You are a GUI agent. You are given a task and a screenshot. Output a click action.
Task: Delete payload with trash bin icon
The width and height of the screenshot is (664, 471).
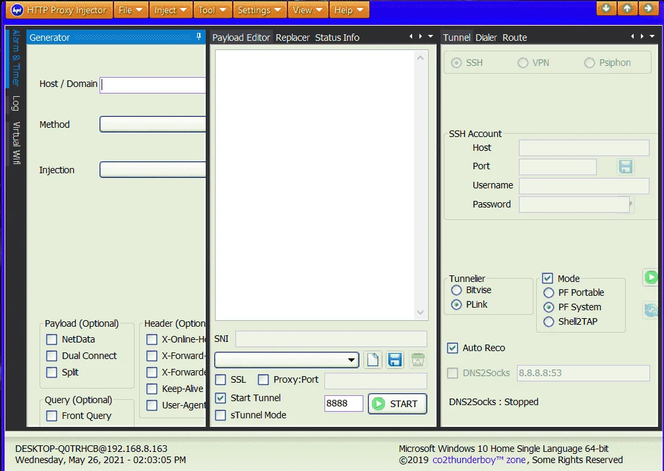click(417, 360)
